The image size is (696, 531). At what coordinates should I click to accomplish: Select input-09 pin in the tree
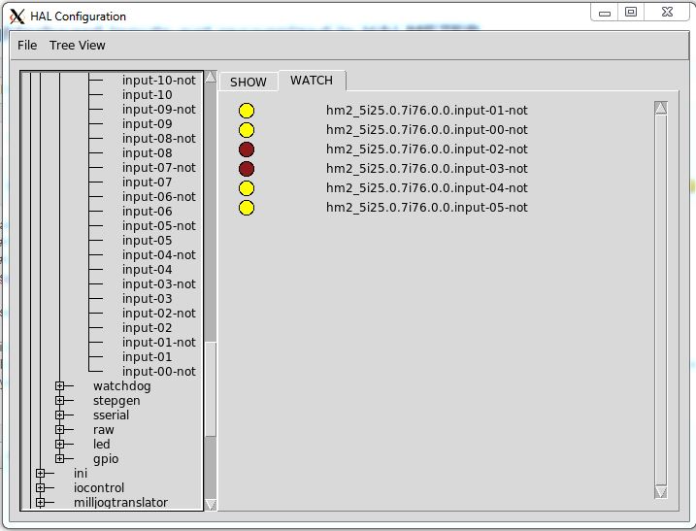point(147,124)
